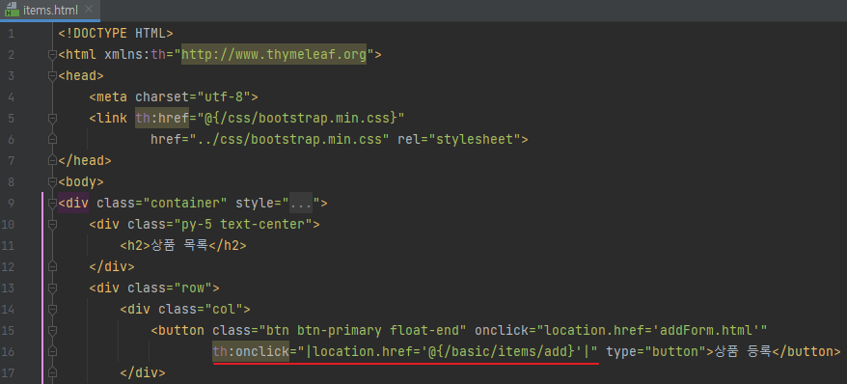
Task: Click the xmlns:th attribute on line 2
Action: click(x=135, y=55)
